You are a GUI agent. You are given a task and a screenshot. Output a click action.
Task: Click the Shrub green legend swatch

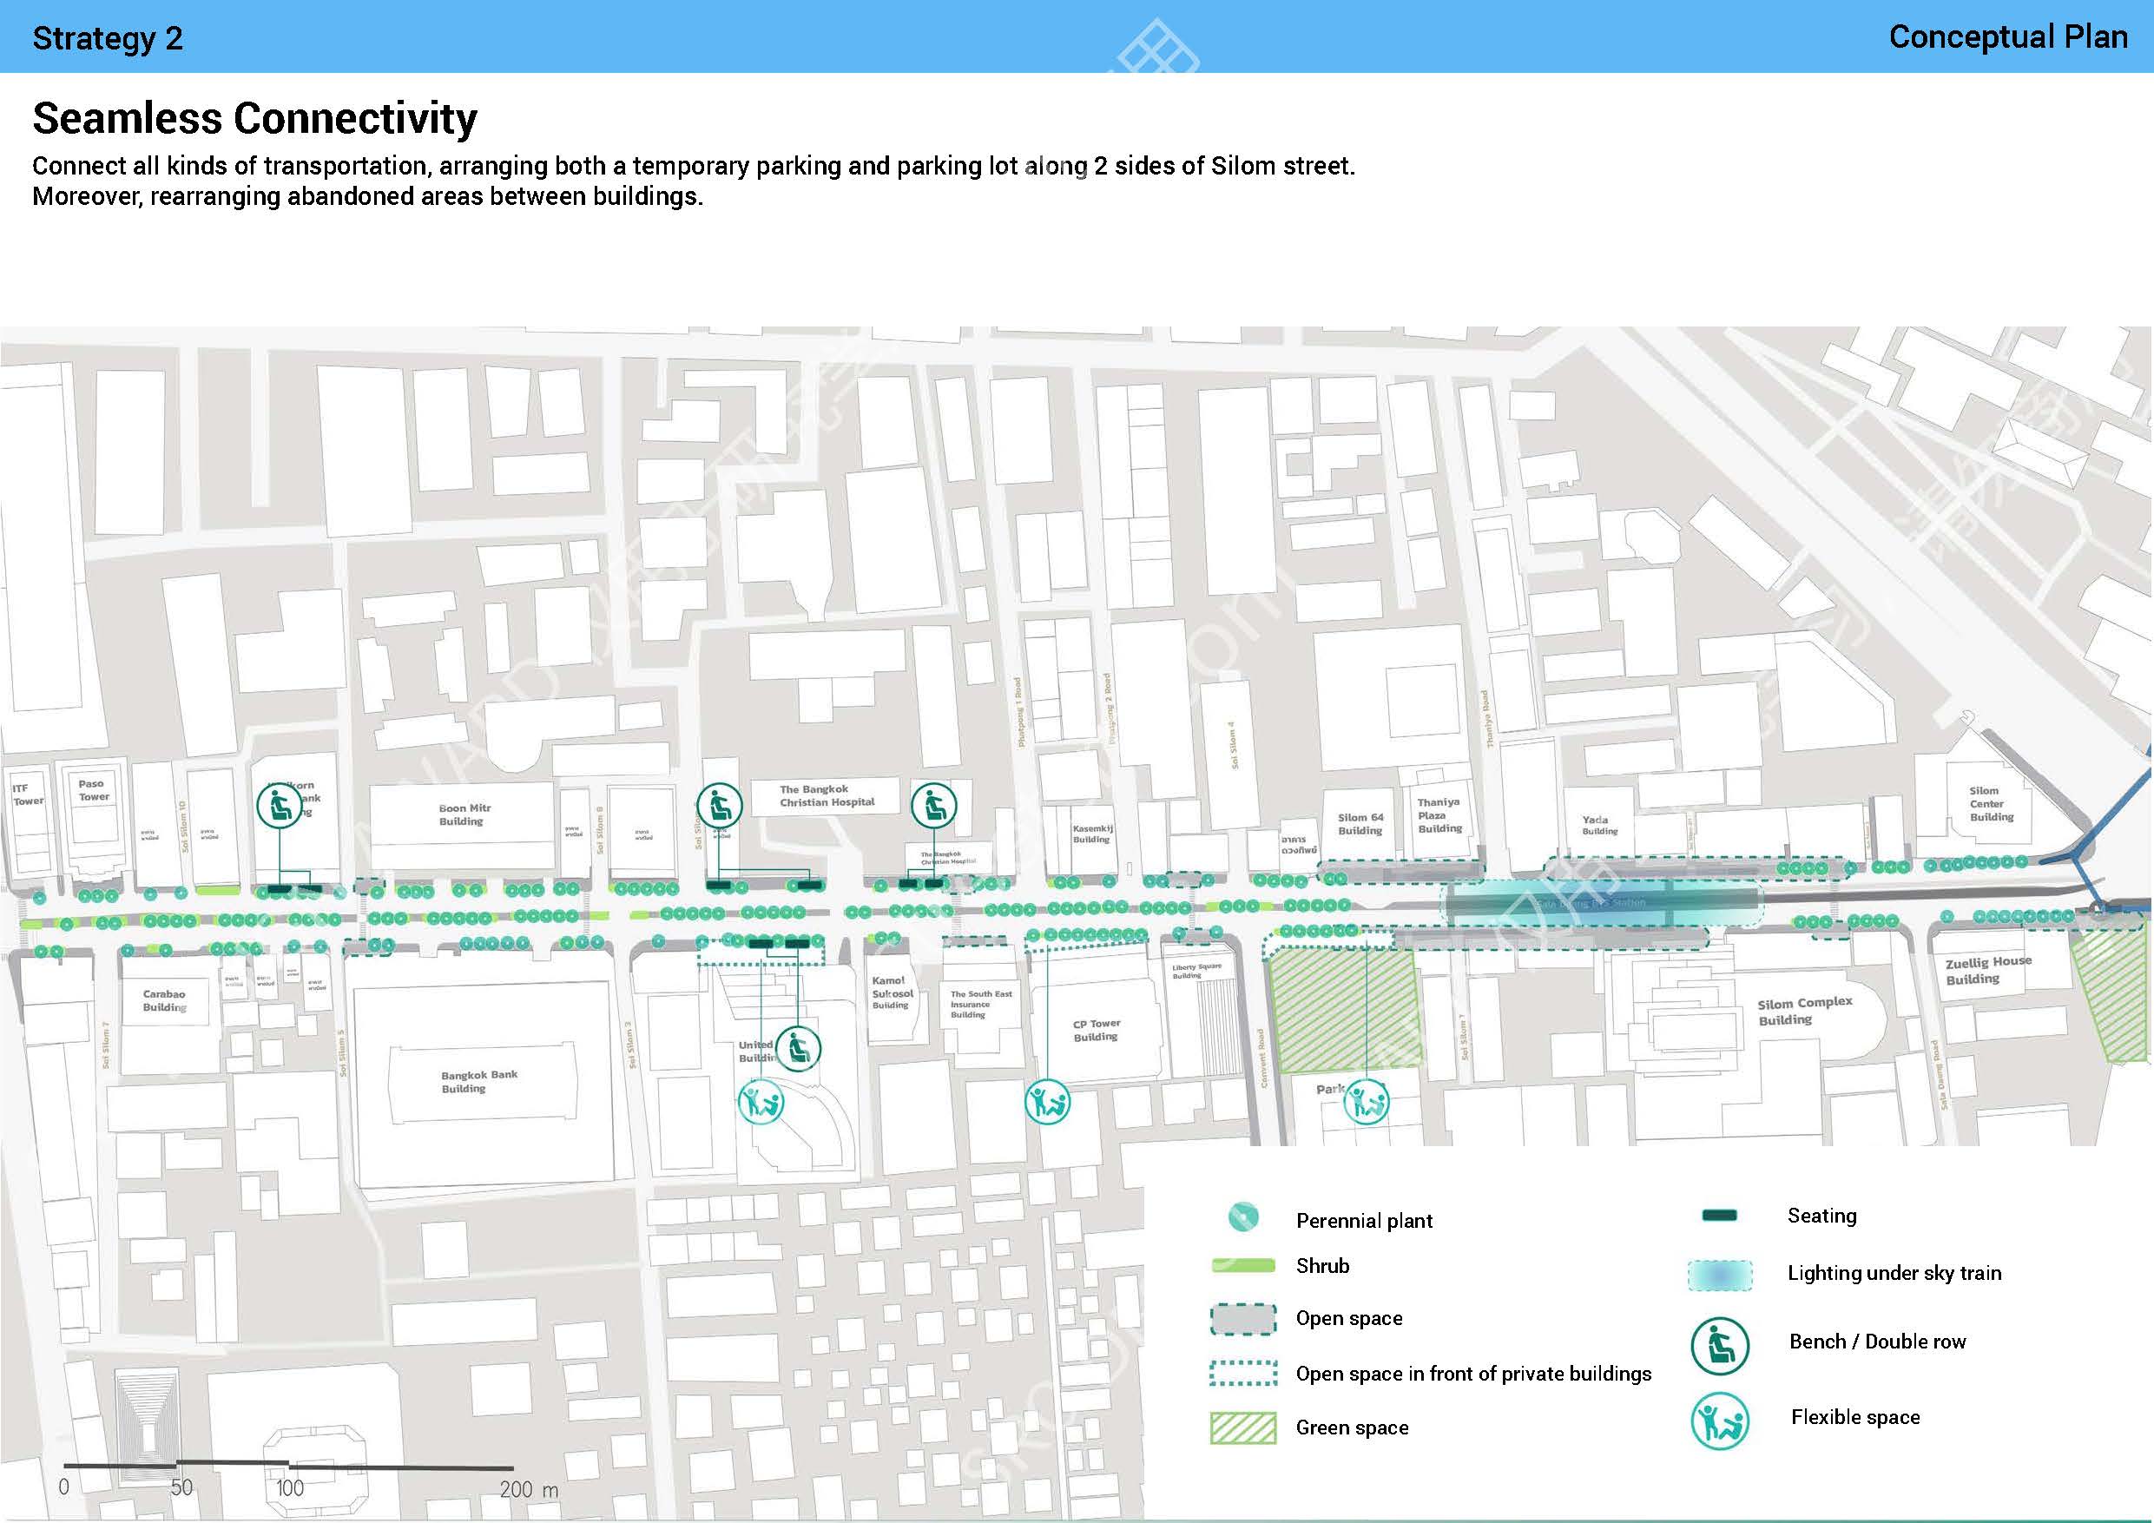pos(1243,1266)
